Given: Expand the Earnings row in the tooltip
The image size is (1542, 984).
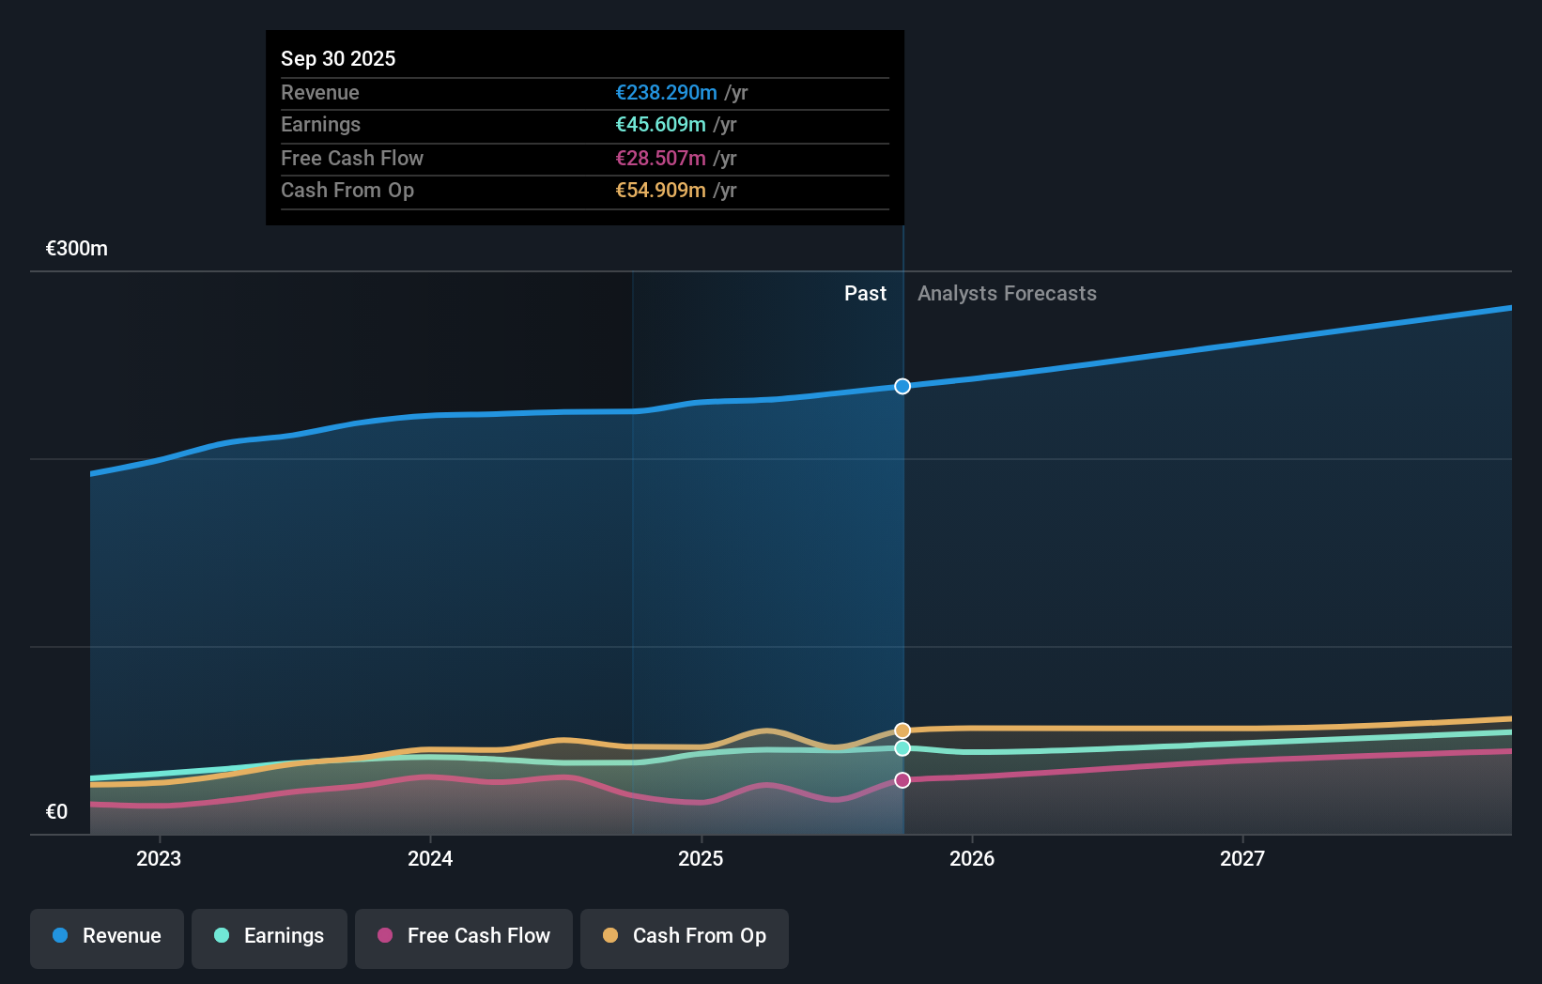Looking at the screenshot, I should pos(320,125).
